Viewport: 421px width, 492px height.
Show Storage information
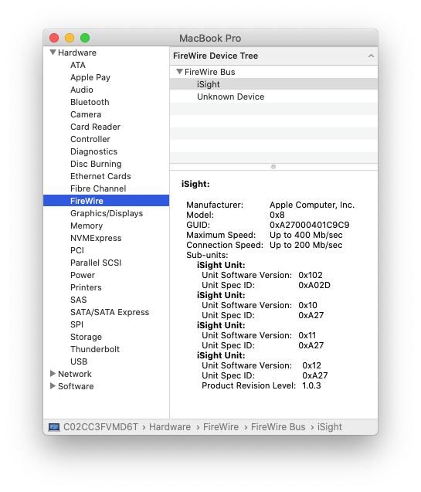coord(86,337)
